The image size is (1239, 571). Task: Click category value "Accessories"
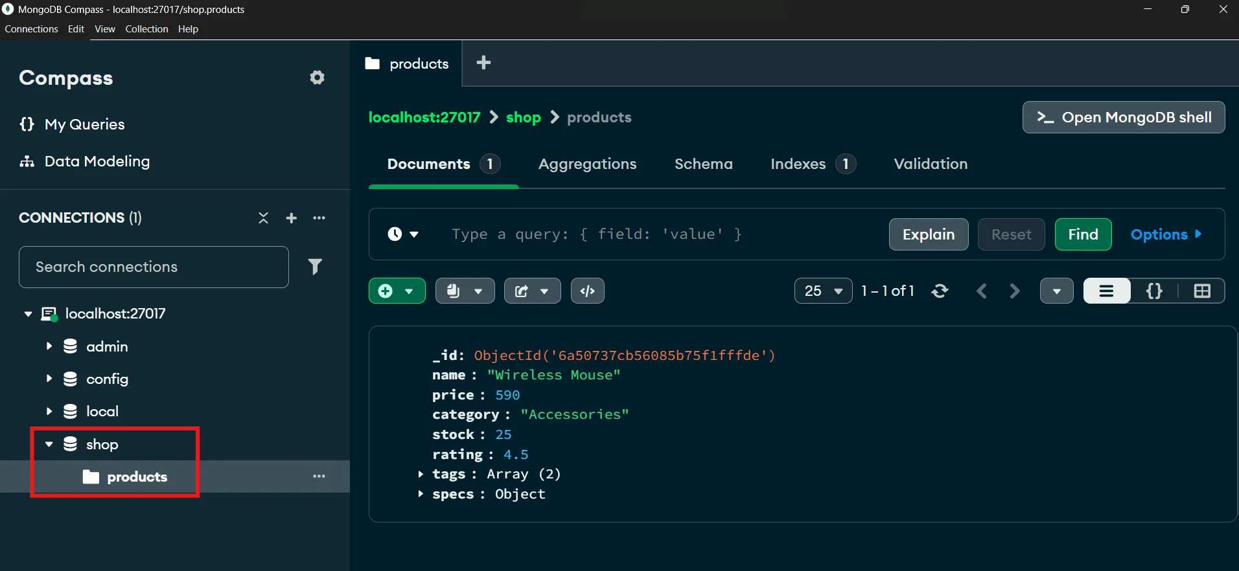575,414
